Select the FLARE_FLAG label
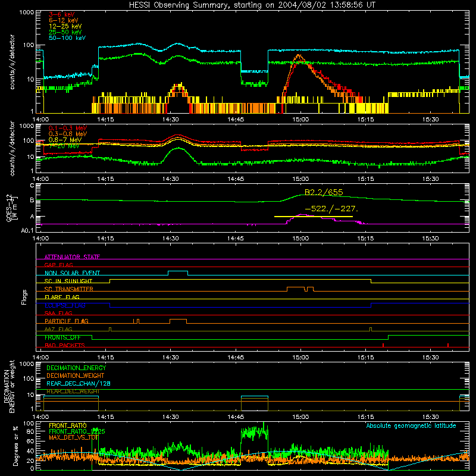 click(x=62, y=297)
